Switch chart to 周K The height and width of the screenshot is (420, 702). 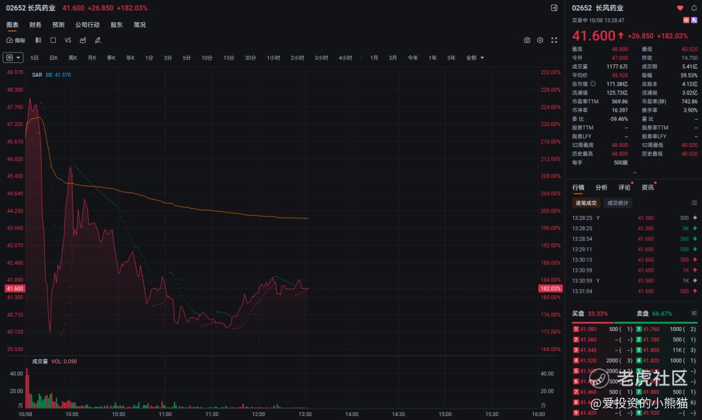pyautogui.click(x=73, y=58)
